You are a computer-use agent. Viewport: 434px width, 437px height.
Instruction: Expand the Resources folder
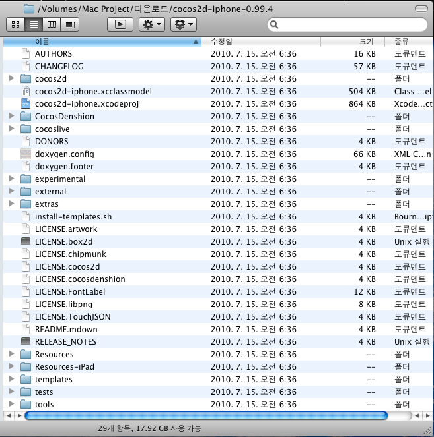[x=11, y=354]
